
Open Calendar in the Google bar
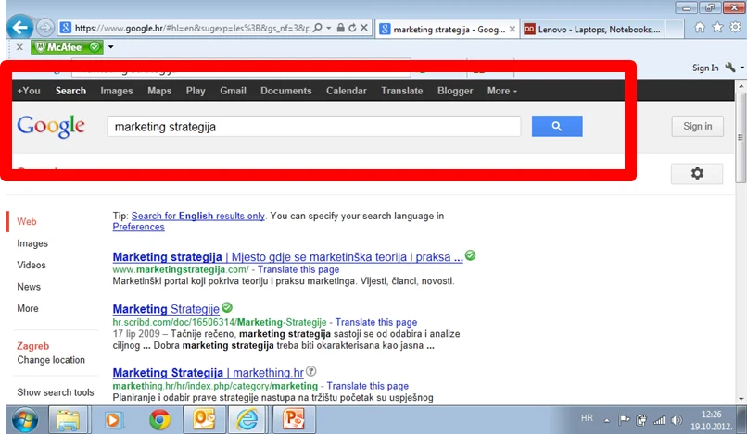[x=347, y=91]
